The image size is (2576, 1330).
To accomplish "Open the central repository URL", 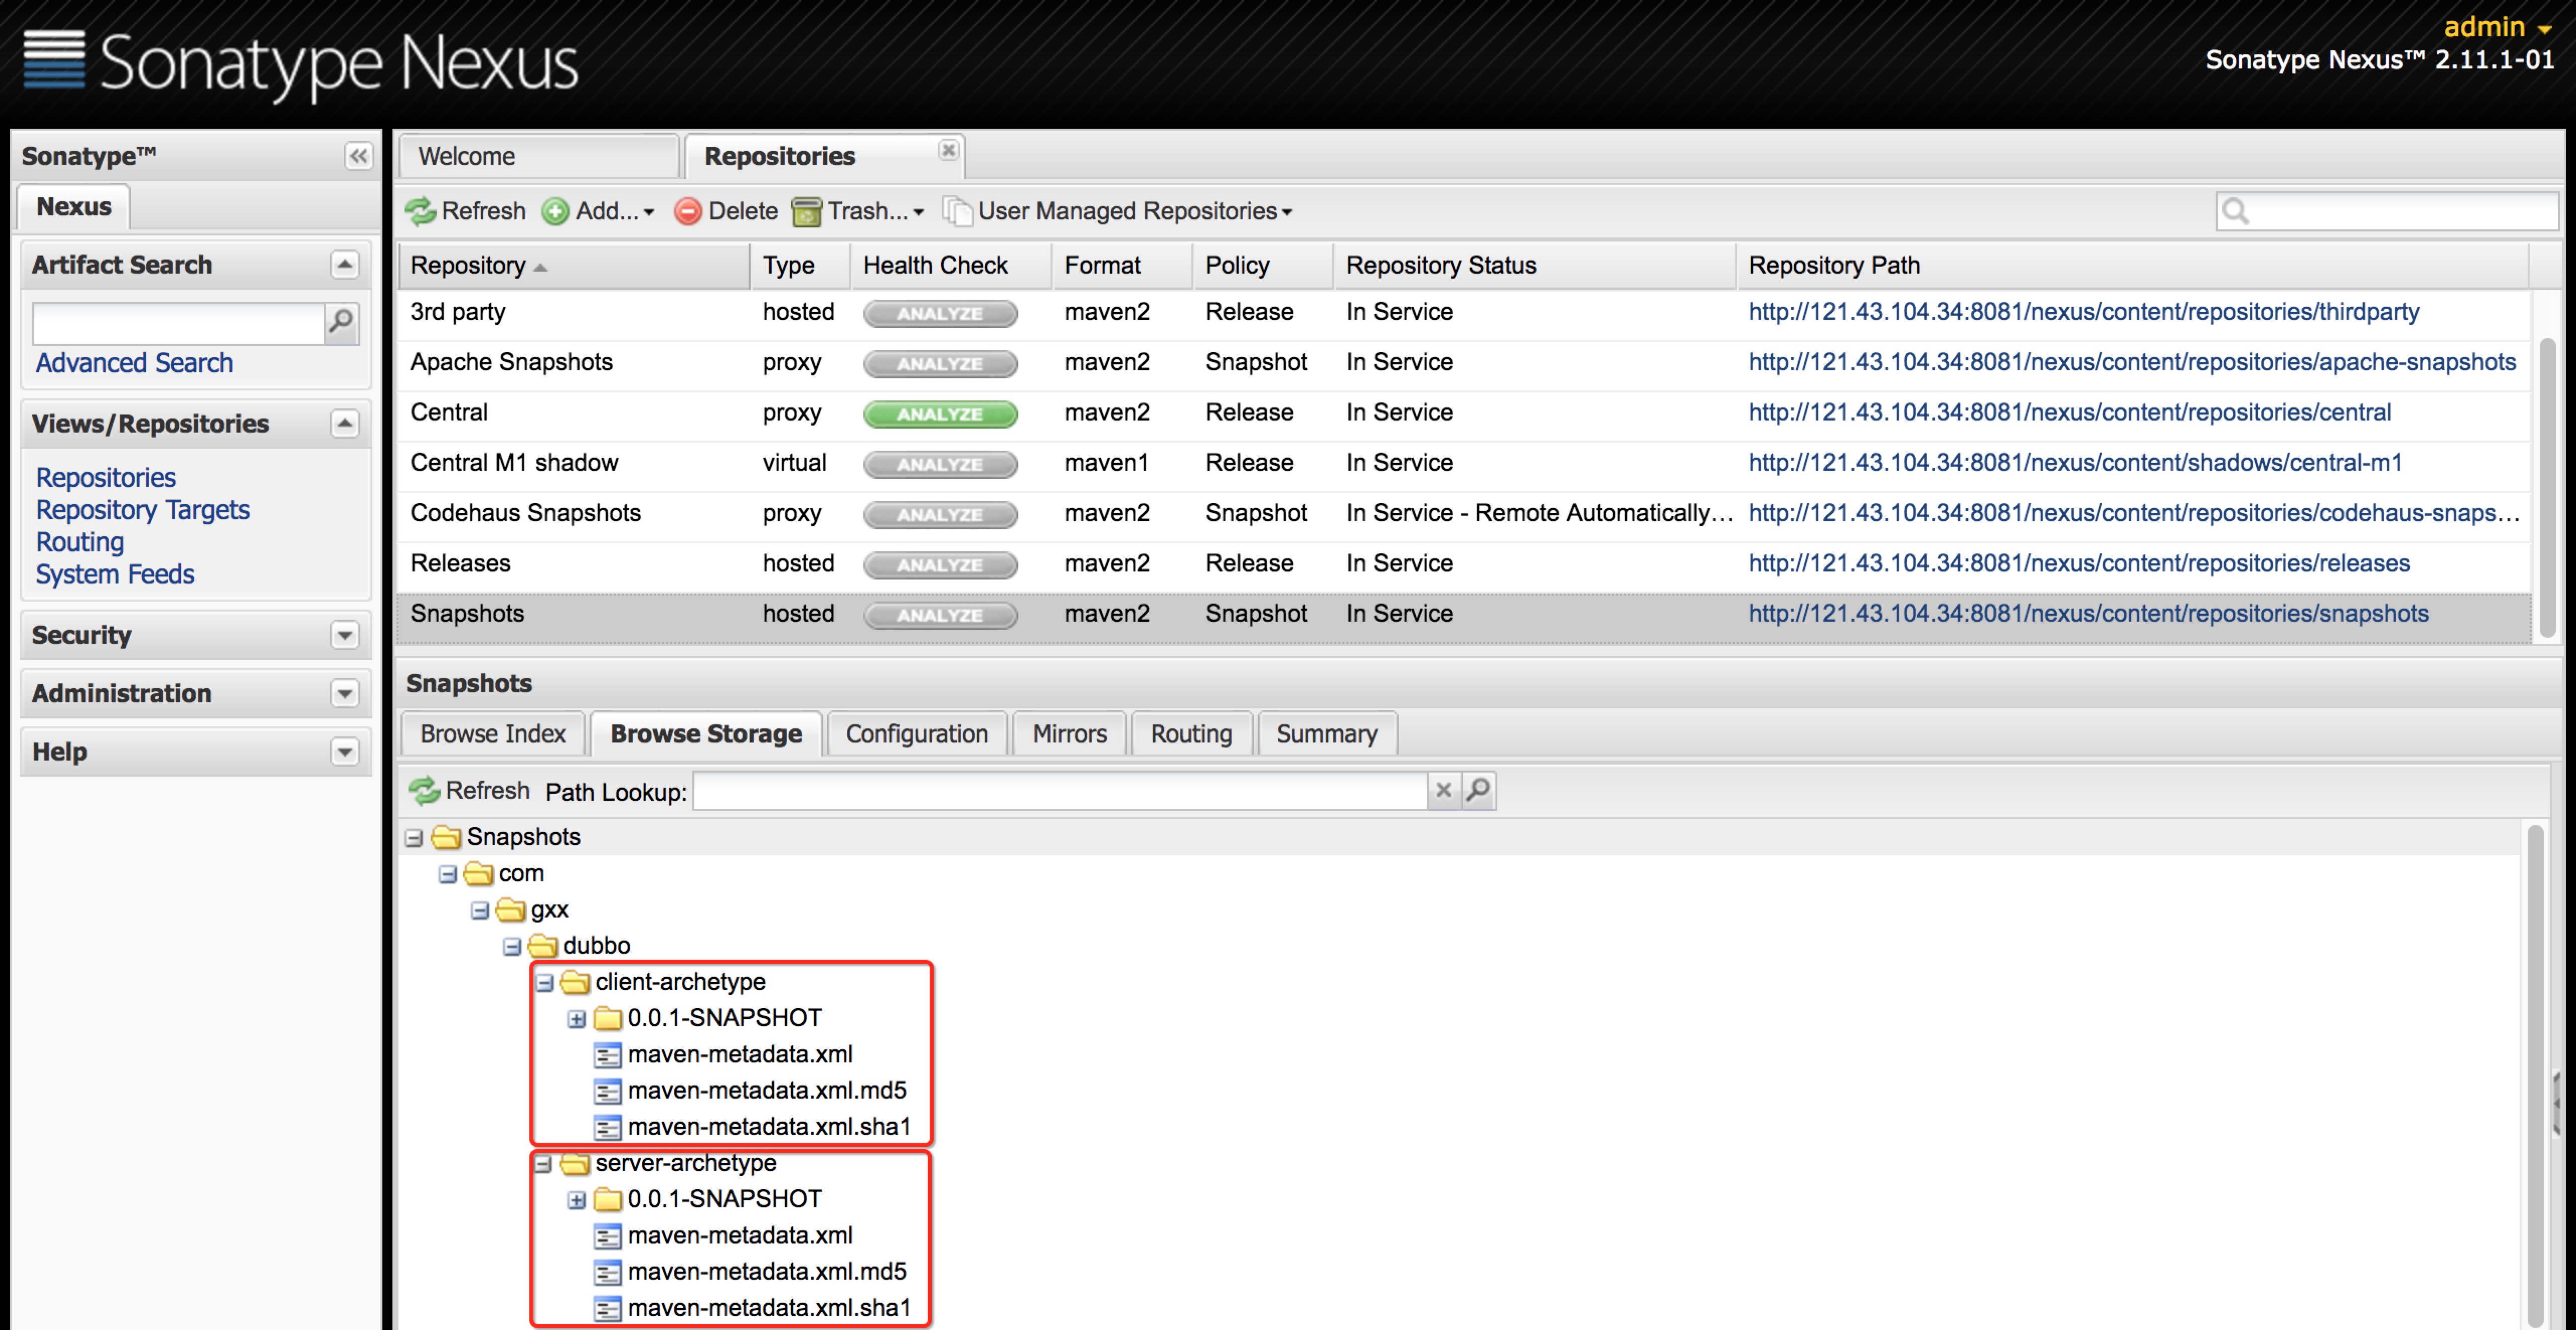I will click(x=2070, y=413).
